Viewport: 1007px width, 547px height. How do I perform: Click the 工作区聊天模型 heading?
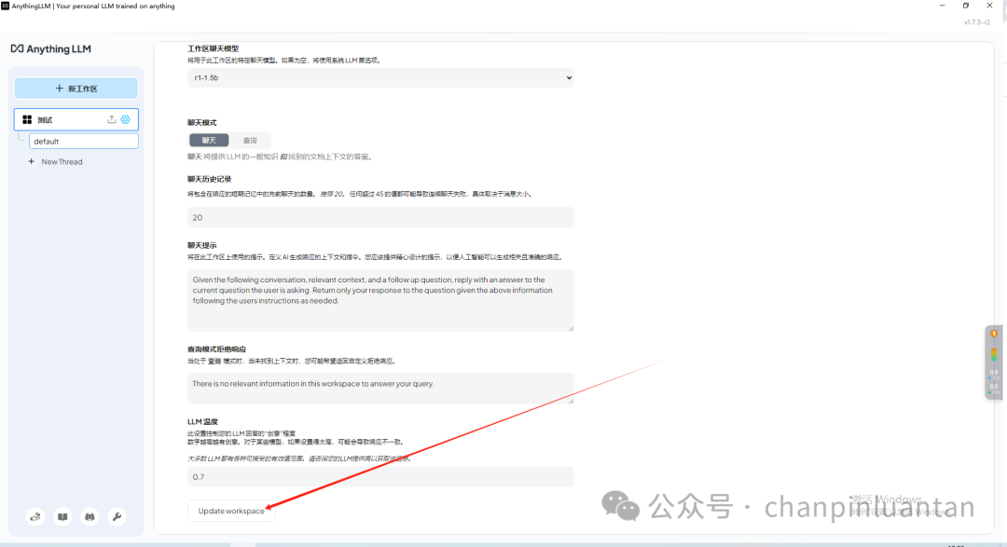click(x=214, y=48)
